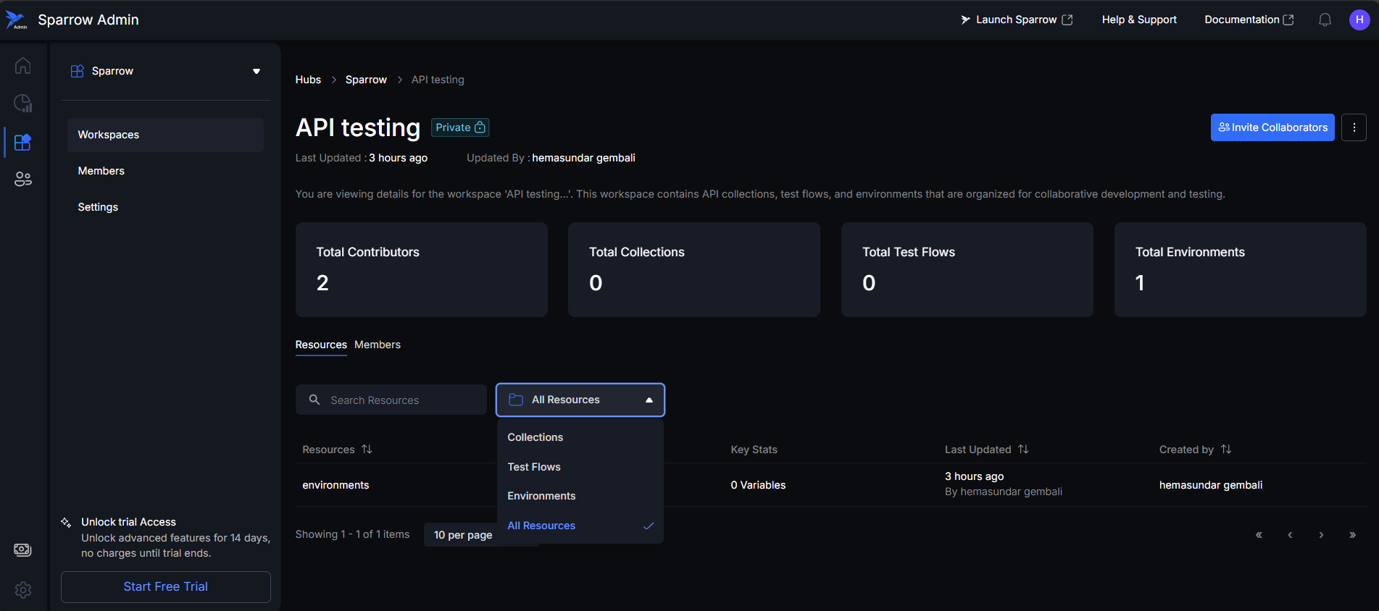
Task: Switch to the Members tab
Action: click(x=377, y=345)
